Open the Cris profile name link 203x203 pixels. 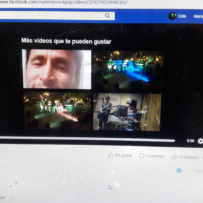pyautogui.click(x=182, y=16)
